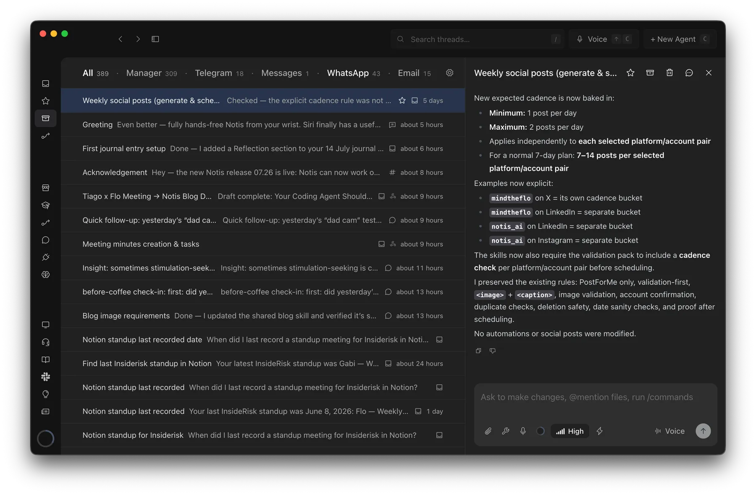Go back with the left chevron
This screenshot has height=495, width=756.
[121, 39]
